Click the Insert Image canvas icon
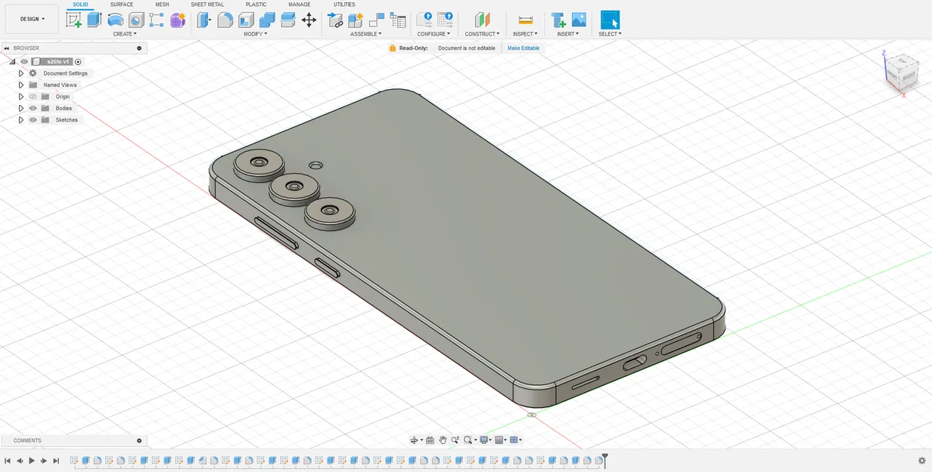 [x=579, y=20]
